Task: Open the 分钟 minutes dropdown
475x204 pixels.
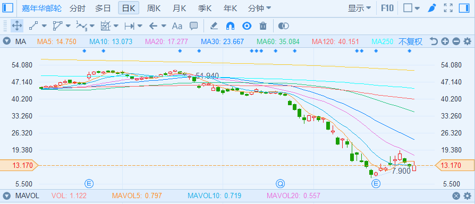Action: click(x=260, y=8)
